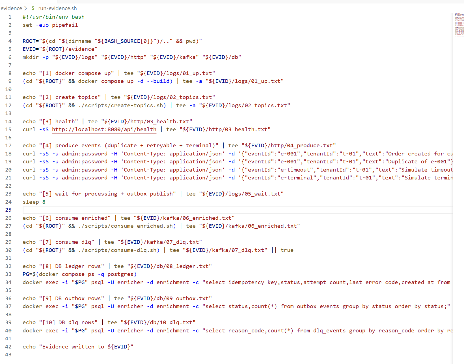The height and width of the screenshot is (364, 464).
Task: Click the true keyword on line 30
Action: coord(287,250)
